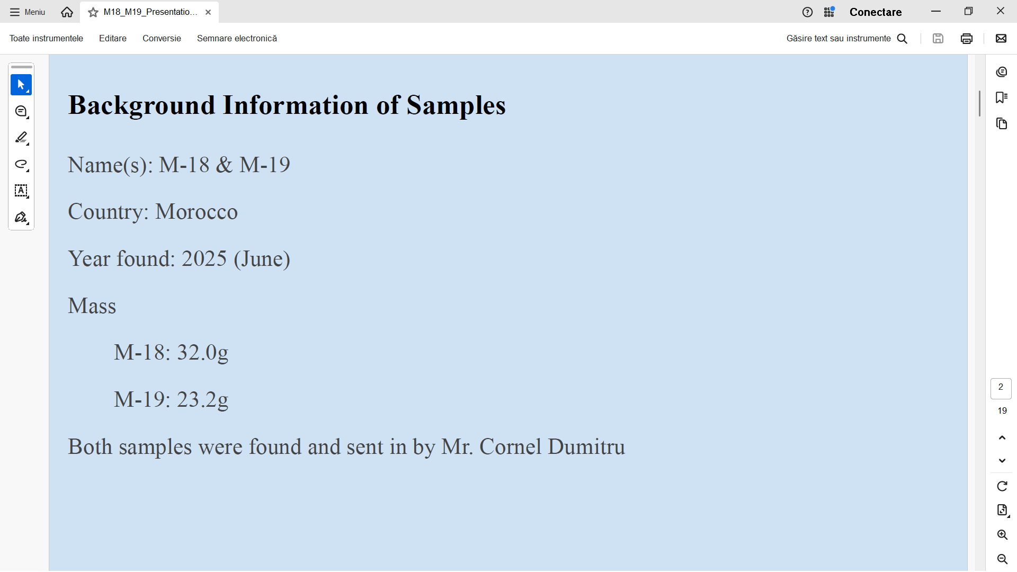Open the Meniu main menu
The height and width of the screenshot is (572, 1017).
(x=28, y=12)
